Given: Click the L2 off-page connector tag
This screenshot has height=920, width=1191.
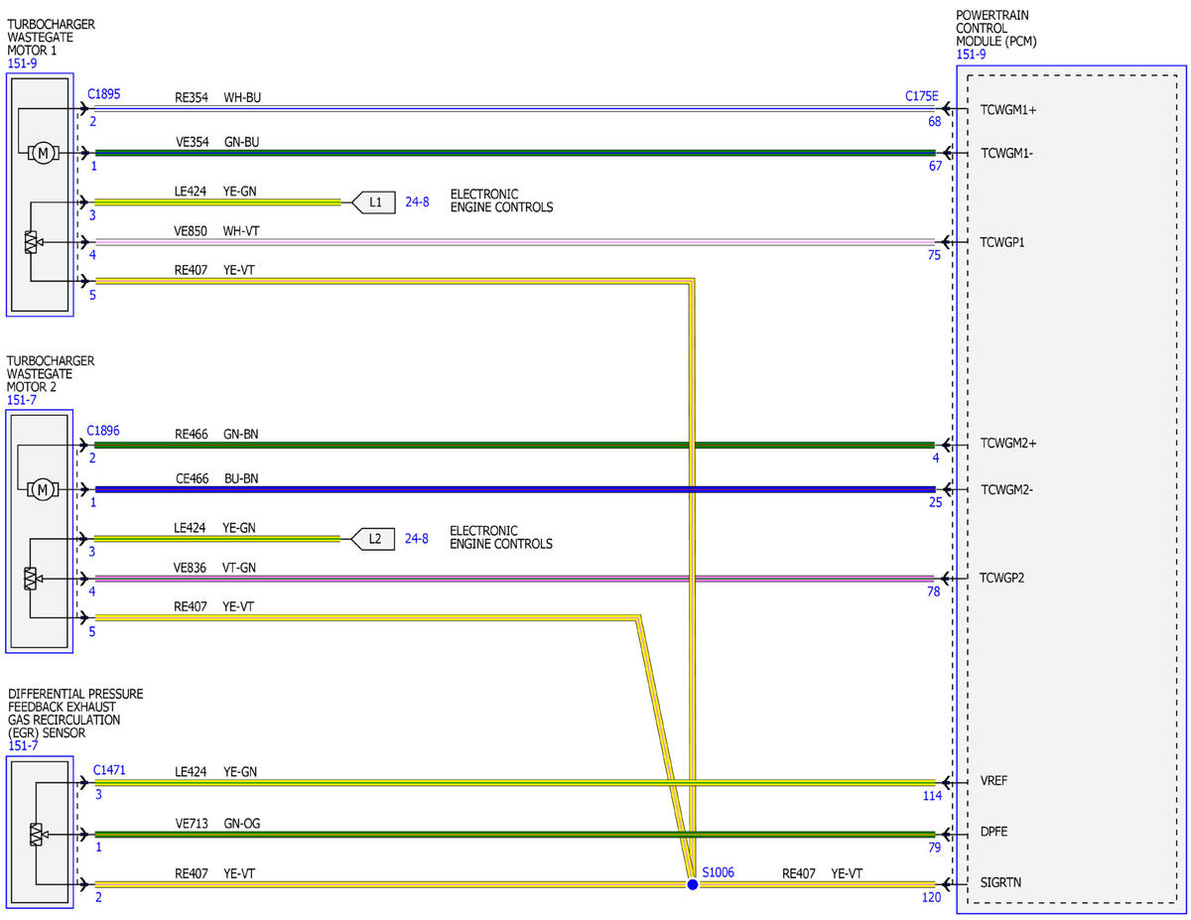Looking at the screenshot, I should (371, 539).
